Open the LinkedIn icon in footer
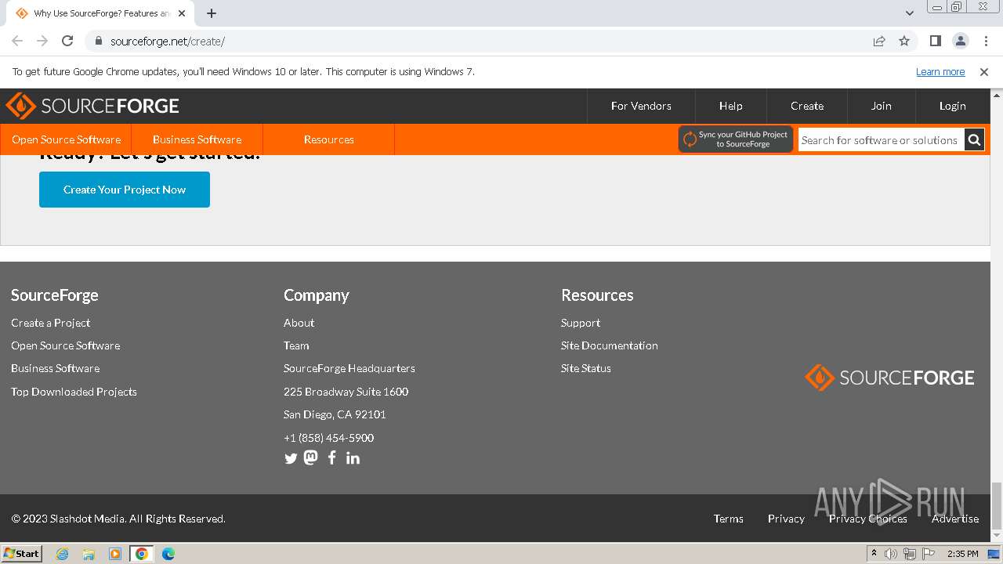This screenshot has height=564, width=1003. pos(353,458)
